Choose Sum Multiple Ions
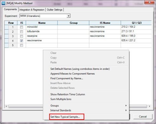Screen dimensions: 156x124 click(86, 99)
